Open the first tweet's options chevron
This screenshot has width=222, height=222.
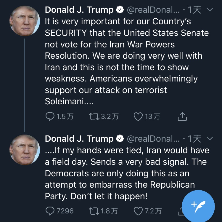click(x=210, y=9)
